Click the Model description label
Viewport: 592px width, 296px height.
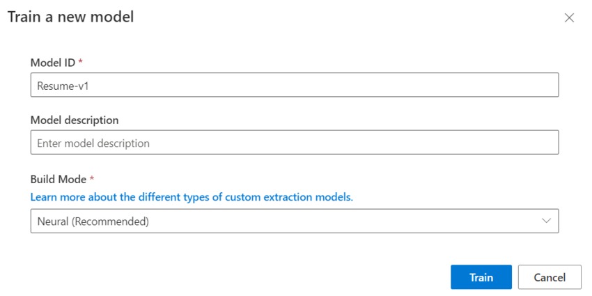pyautogui.click(x=75, y=120)
